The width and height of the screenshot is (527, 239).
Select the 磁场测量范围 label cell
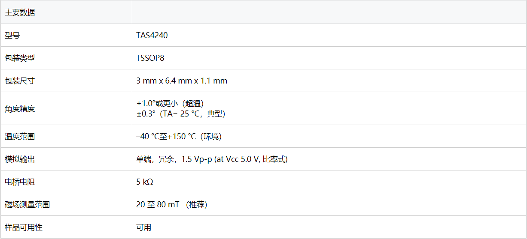[x=27, y=205]
